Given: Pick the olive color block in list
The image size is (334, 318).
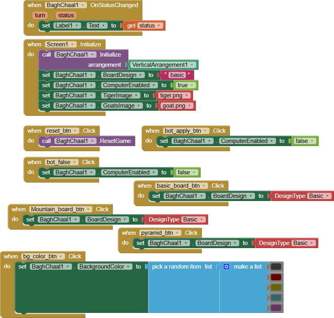Looking at the screenshot, I should (x=276, y=287).
